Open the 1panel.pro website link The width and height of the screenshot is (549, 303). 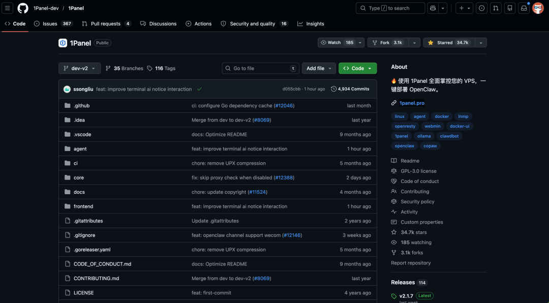(x=412, y=103)
